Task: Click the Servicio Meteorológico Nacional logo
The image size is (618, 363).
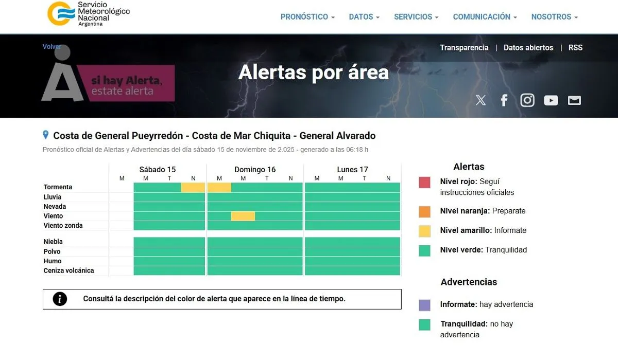Action: (x=88, y=14)
